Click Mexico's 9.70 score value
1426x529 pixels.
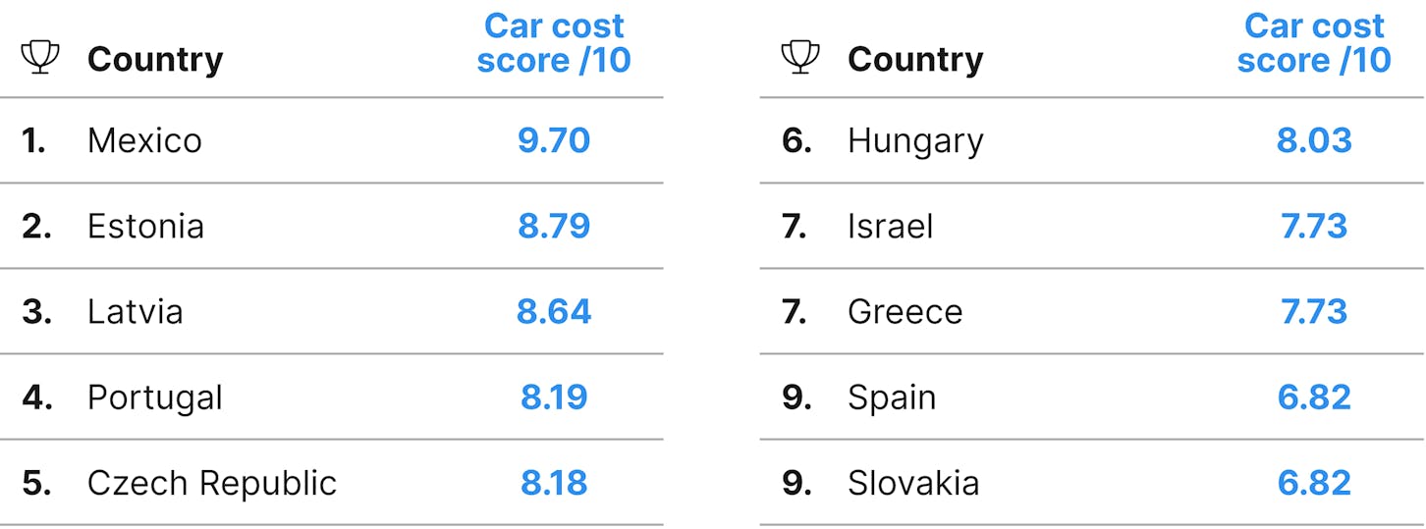click(554, 140)
